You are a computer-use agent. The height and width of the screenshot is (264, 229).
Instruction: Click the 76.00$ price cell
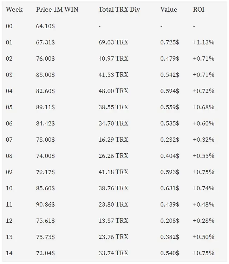45,59
